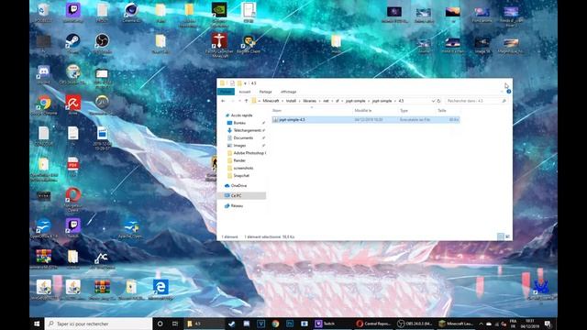
Task: Go up one folder with the up arrow
Action: [x=246, y=101]
